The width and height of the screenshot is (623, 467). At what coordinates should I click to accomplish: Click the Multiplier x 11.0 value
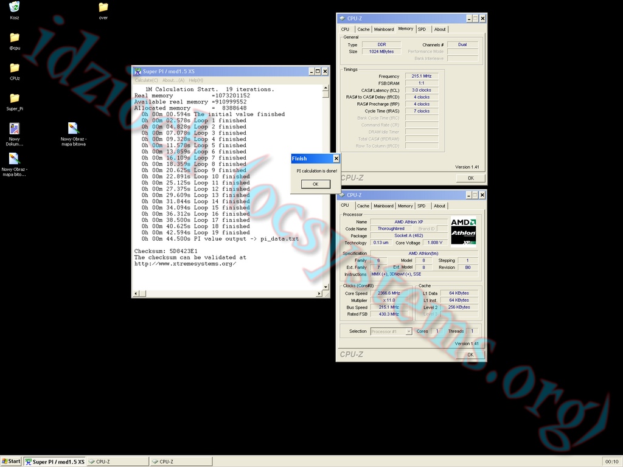coord(389,300)
